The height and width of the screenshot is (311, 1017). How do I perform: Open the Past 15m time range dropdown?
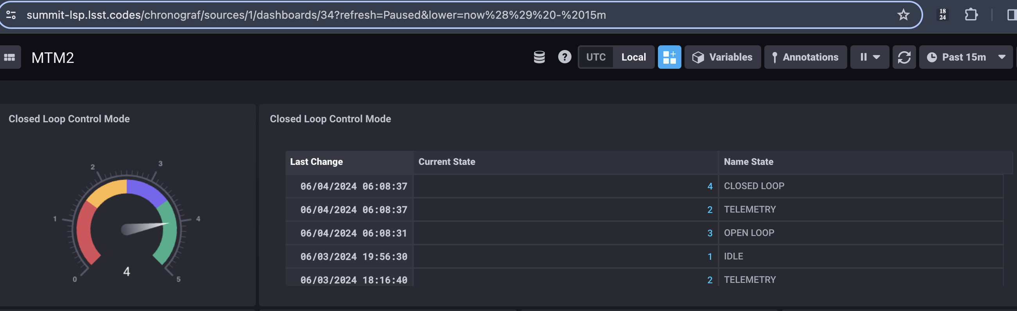coord(965,57)
